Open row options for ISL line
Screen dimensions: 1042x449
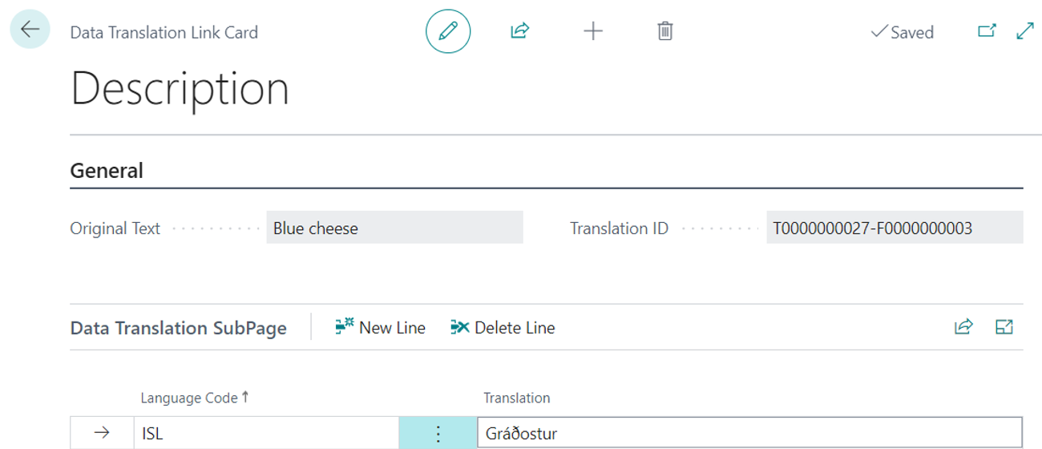tap(438, 434)
